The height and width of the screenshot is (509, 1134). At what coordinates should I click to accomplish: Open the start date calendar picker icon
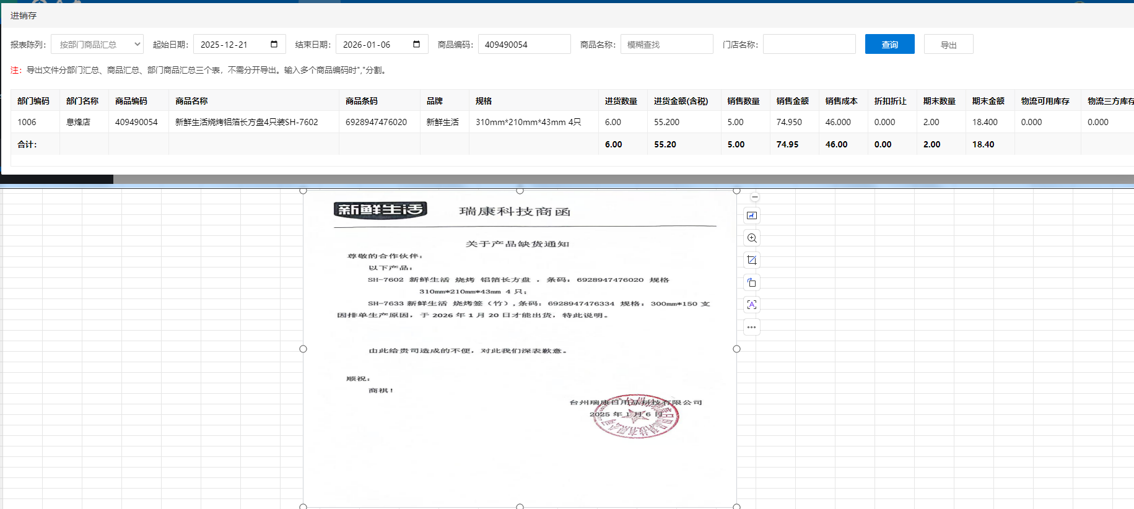click(x=274, y=44)
